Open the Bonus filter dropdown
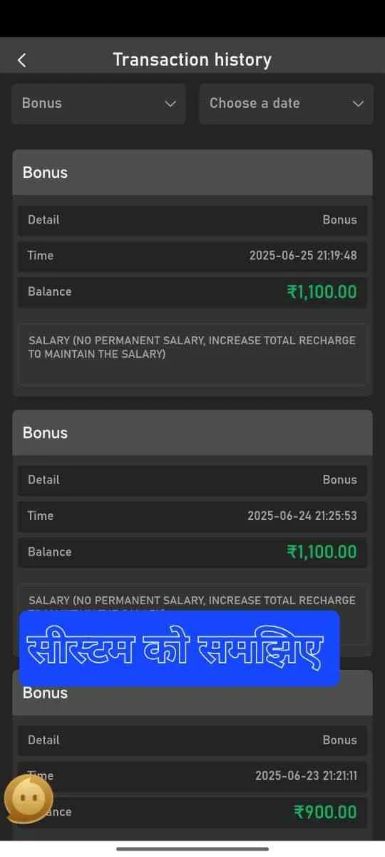 click(x=98, y=104)
